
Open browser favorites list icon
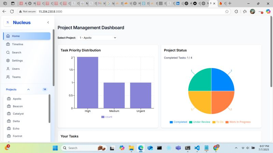tap(245, 12)
